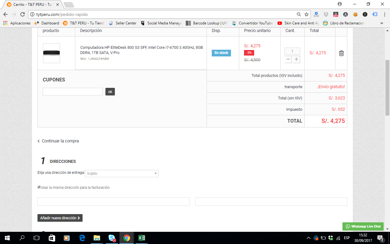Close the Carrito - T&T PERU tab
390x244 pixels.
pos(58,5)
